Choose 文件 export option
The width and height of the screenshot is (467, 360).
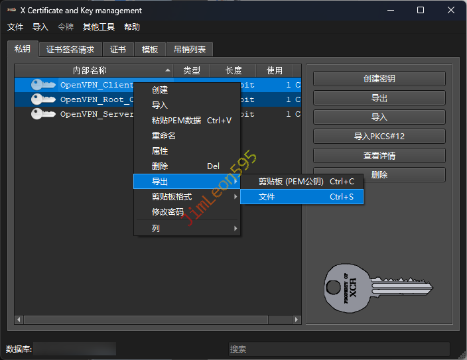pos(301,197)
